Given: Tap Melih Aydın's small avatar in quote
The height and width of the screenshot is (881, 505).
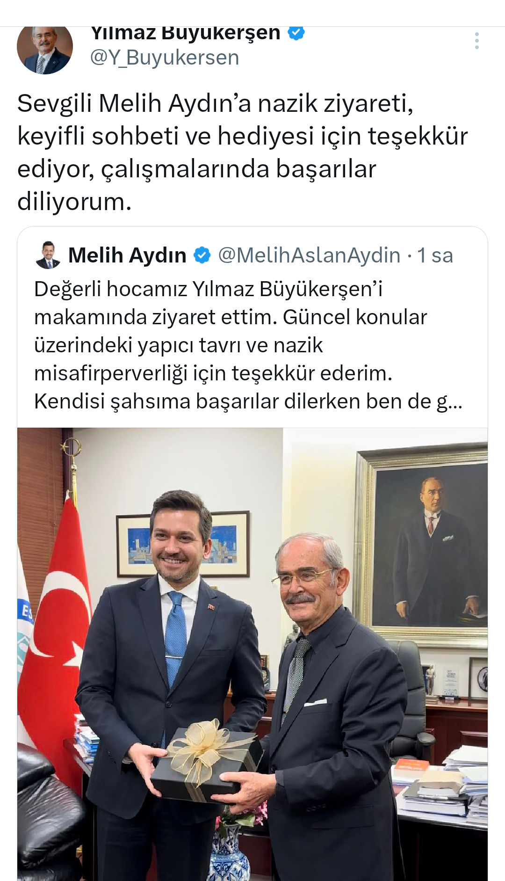Looking at the screenshot, I should [x=48, y=255].
